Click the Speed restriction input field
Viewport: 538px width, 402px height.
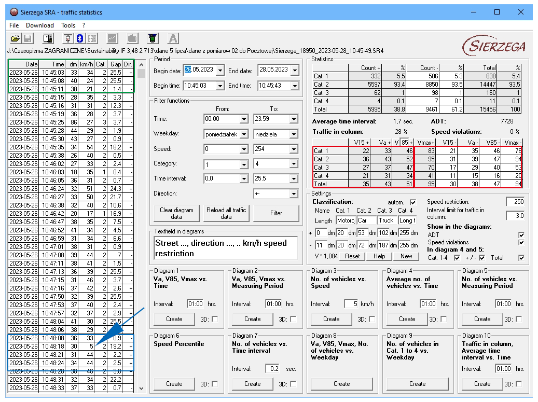tap(515, 202)
